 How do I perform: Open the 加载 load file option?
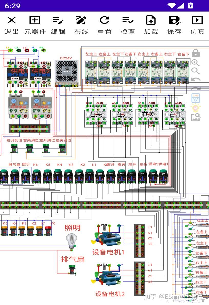pyautogui.click(x=151, y=20)
